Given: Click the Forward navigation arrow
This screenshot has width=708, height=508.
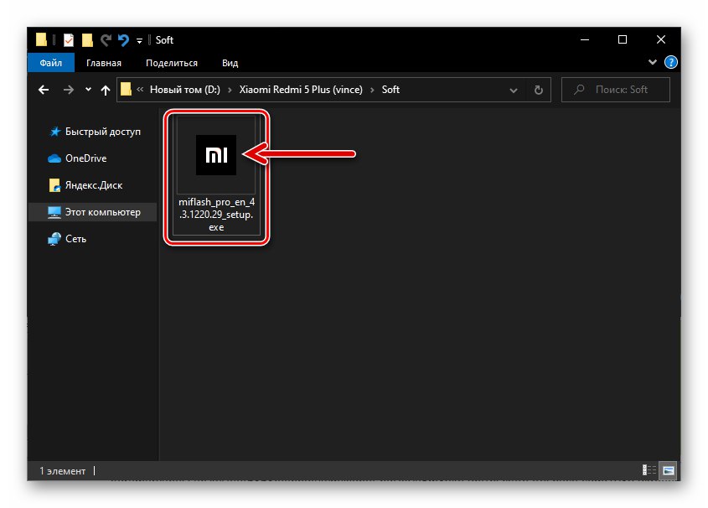Looking at the screenshot, I should (x=68, y=90).
